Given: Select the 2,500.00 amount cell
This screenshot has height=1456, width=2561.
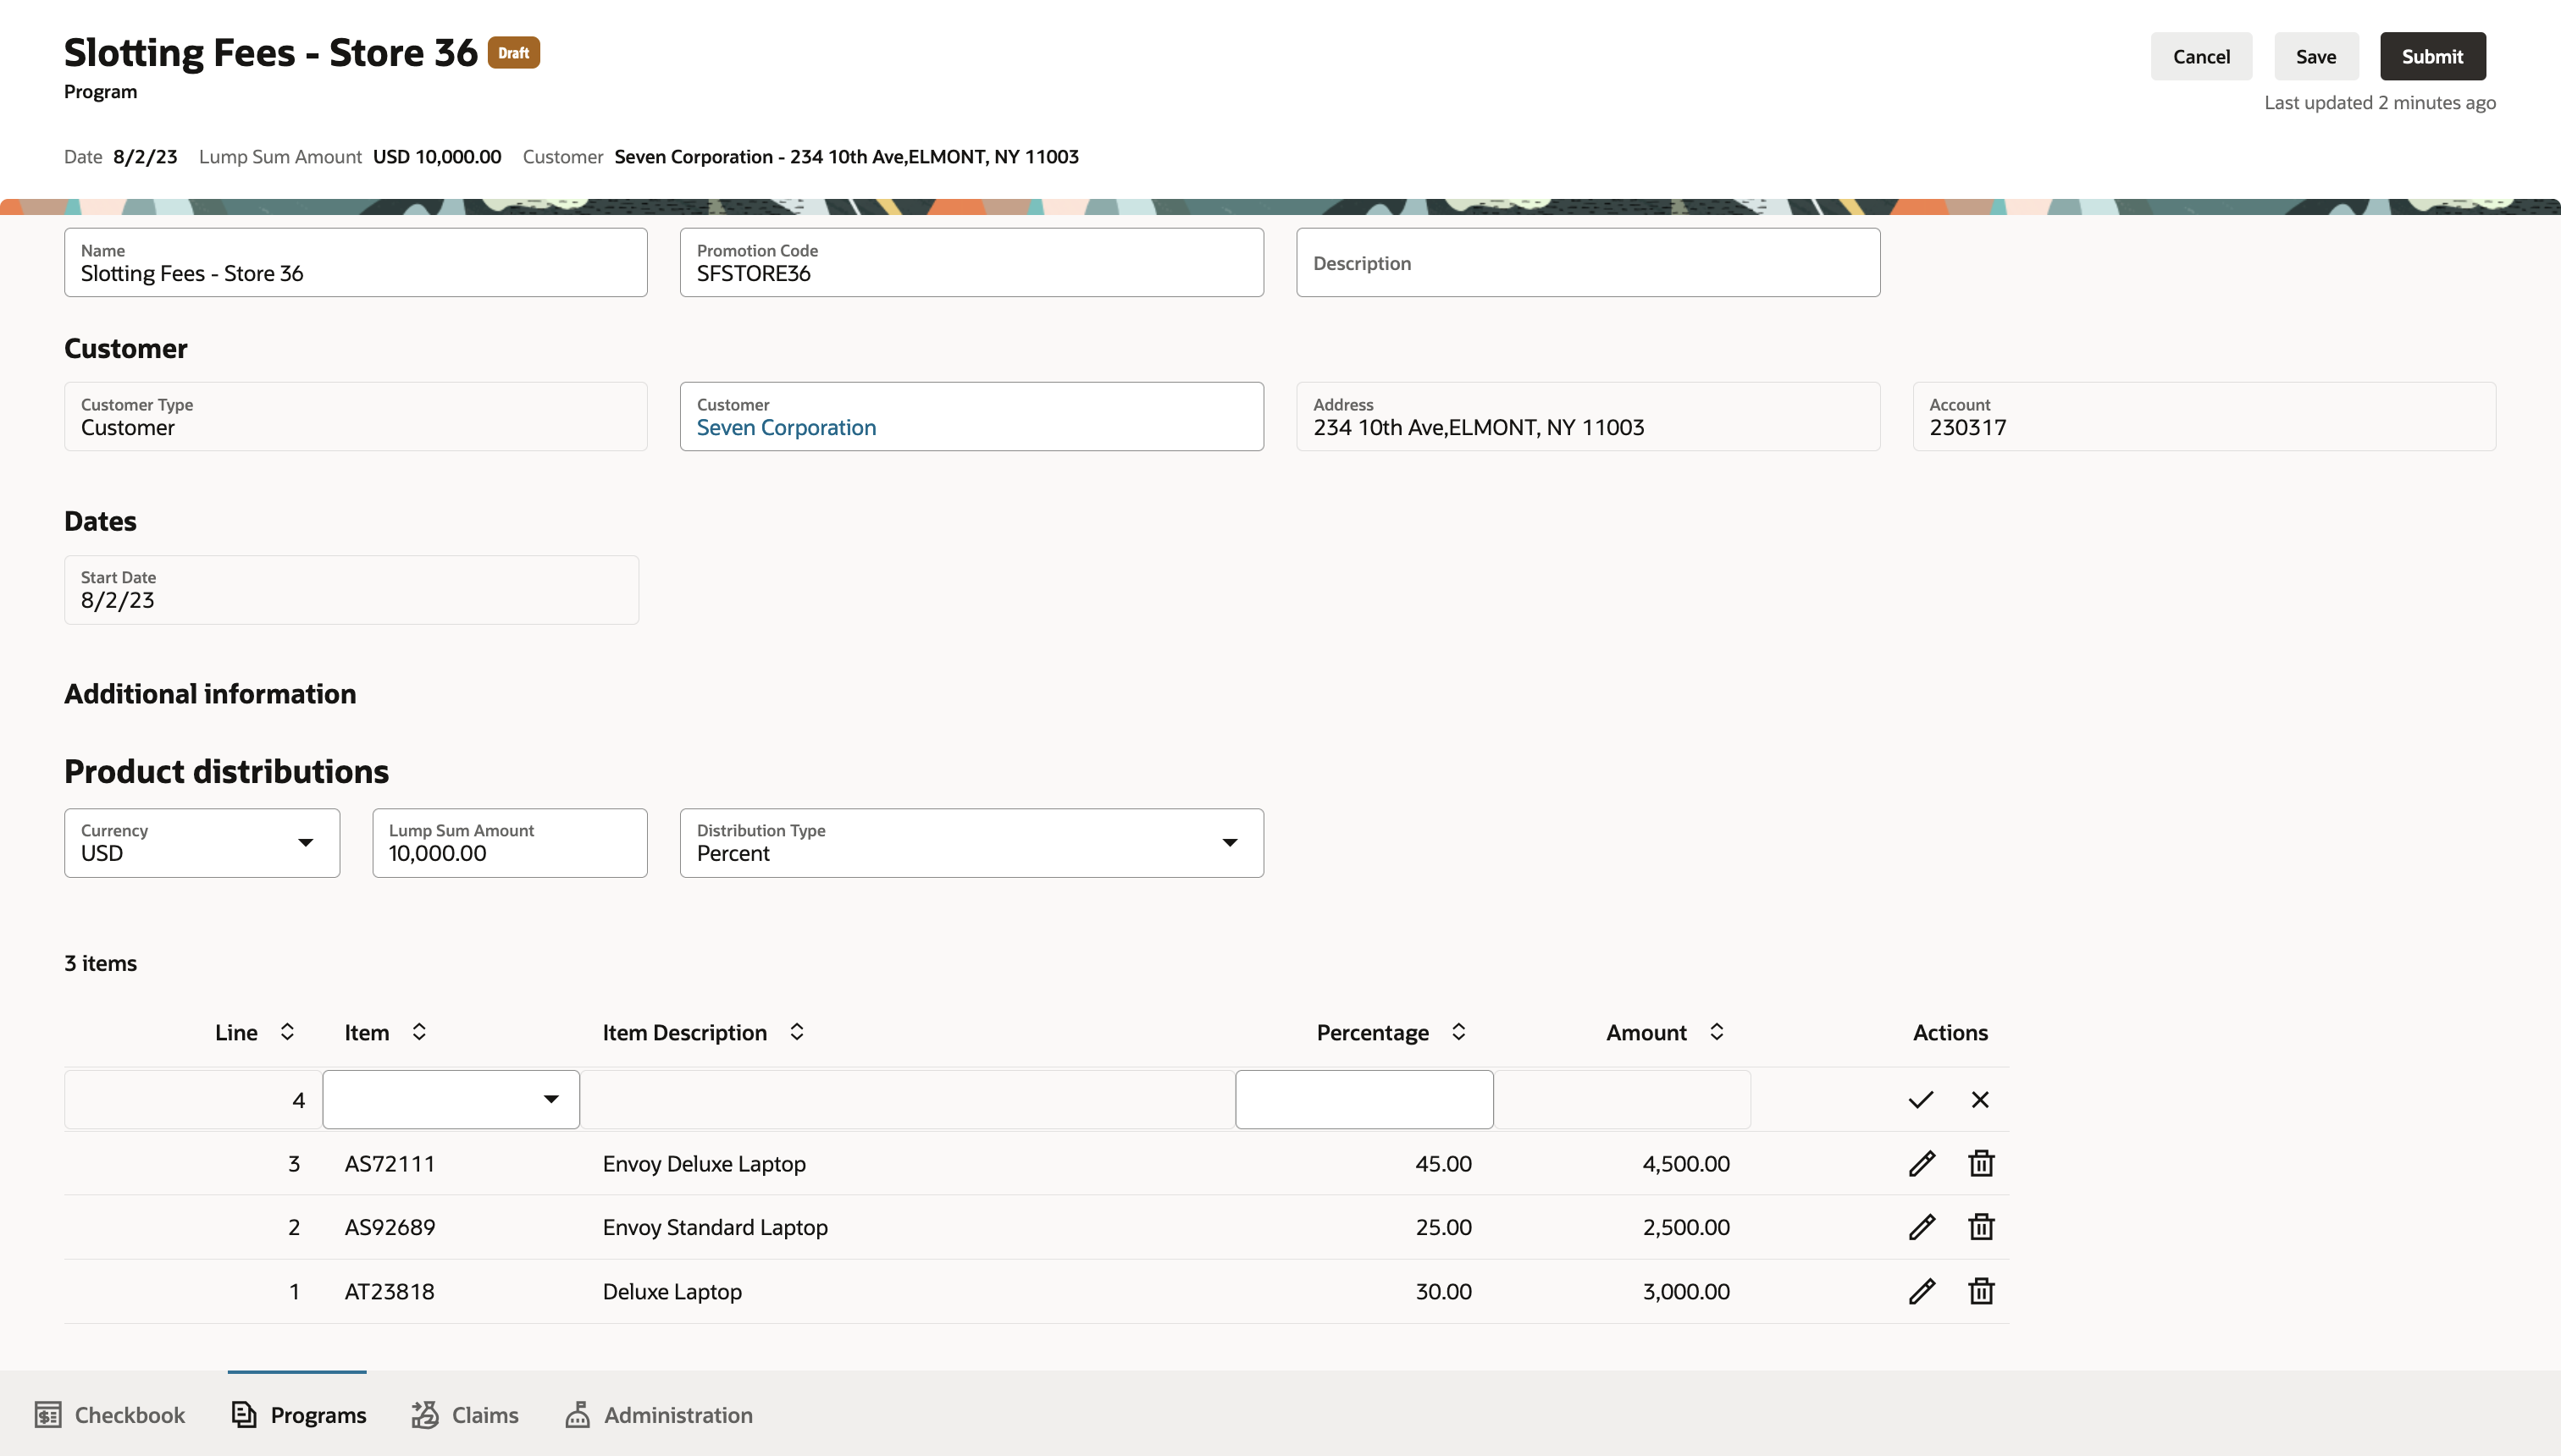Looking at the screenshot, I should tap(1685, 1227).
